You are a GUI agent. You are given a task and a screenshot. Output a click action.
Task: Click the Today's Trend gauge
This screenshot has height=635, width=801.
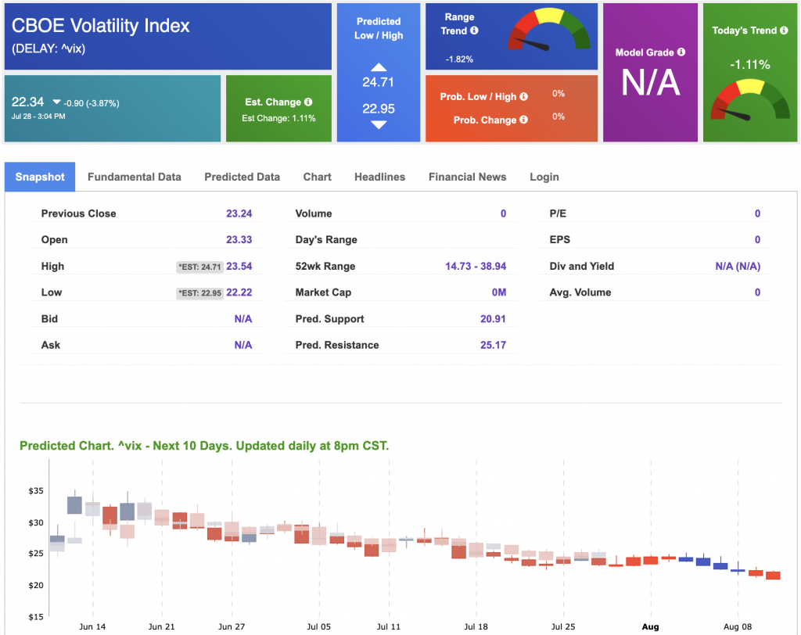point(750,99)
